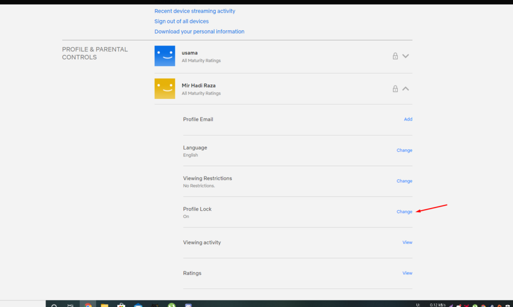Add a Profile Email

pos(408,119)
